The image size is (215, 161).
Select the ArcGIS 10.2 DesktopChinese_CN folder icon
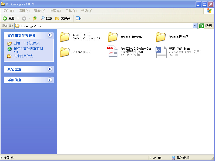[x=65, y=37]
